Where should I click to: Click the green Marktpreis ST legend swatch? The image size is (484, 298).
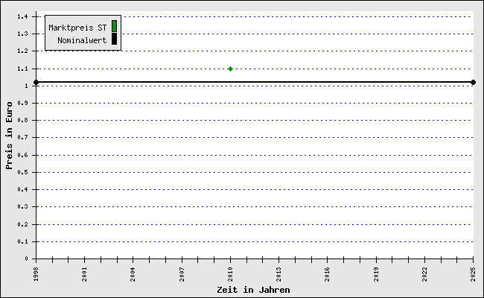click(x=114, y=26)
